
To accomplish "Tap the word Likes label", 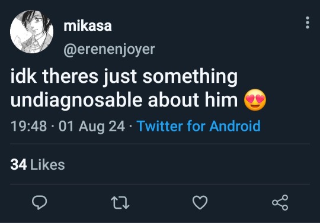I will coord(47,164).
